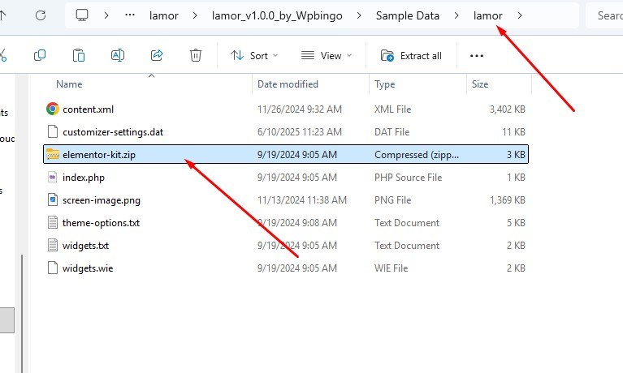Expand the chevron after lamor breadcrumb

pyautogui.click(x=520, y=15)
